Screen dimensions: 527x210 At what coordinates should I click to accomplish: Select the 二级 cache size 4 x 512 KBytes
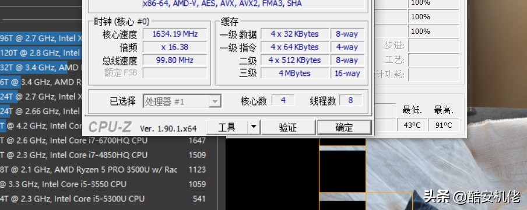click(295, 60)
